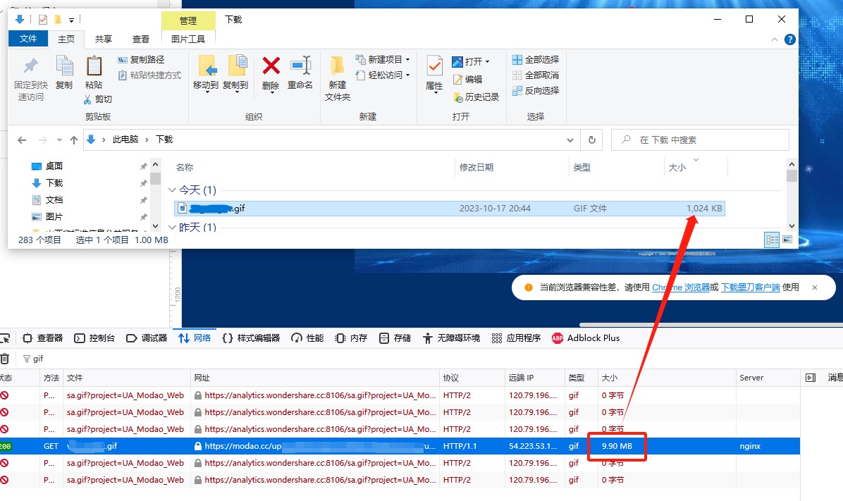Switch to Console (控制台) devtools tab
Image resolution: width=843 pixels, height=501 pixels.
[94, 338]
